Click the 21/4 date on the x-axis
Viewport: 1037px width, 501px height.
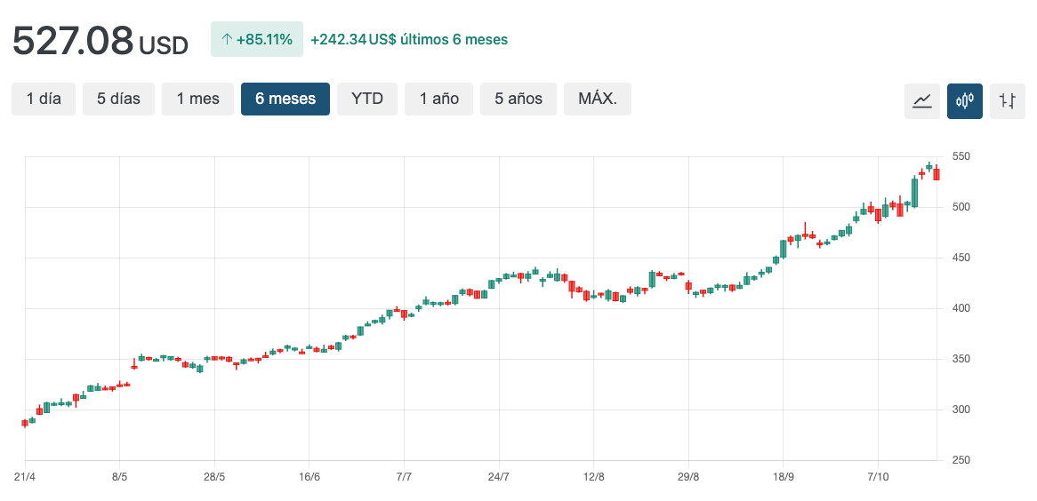(x=25, y=476)
